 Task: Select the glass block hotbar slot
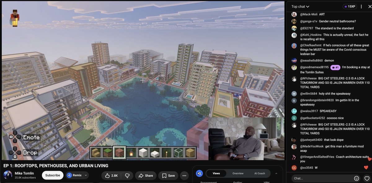[x=178, y=153]
